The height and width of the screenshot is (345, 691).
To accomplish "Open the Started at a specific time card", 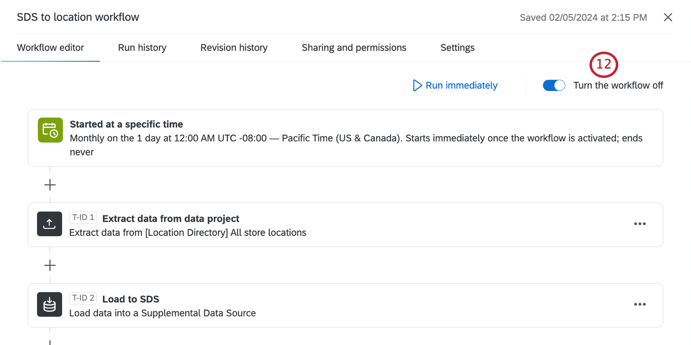I will [x=345, y=138].
